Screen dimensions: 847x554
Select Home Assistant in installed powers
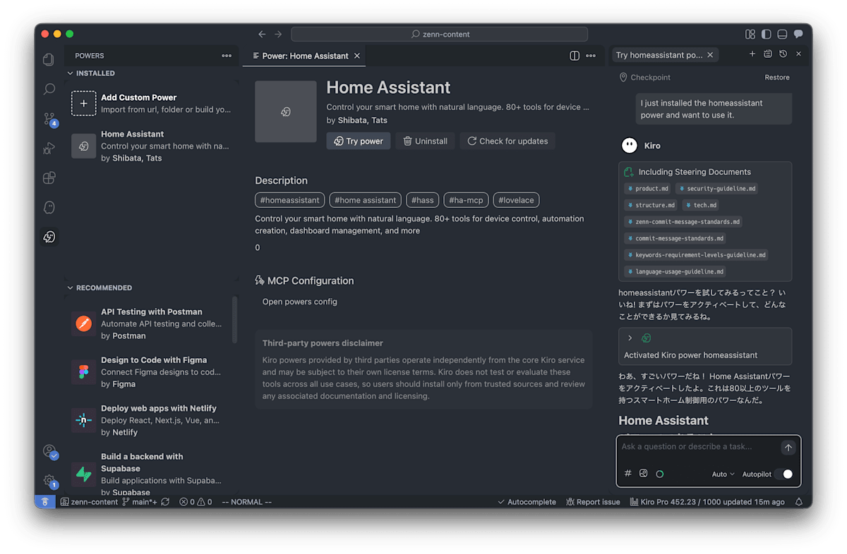tap(152, 146)
